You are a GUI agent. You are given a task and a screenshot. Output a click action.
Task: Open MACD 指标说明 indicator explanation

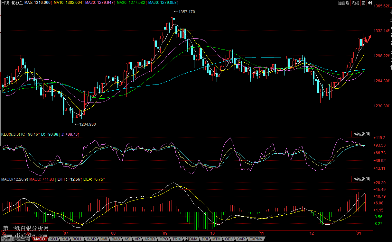[x=362, y=179]
